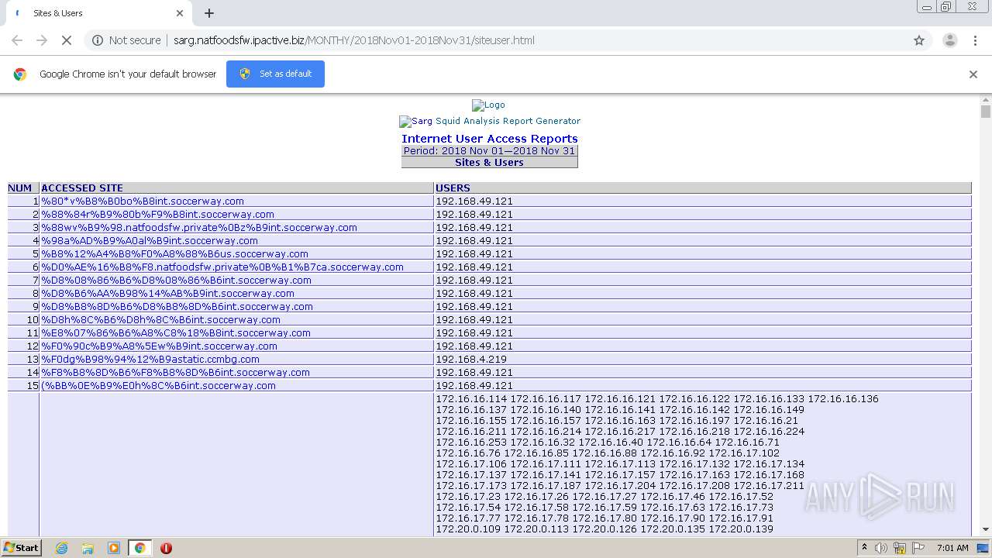Click the 7:01 AM system clock
The height and width of the screenshot is (558, 992).
pos(952,548)
